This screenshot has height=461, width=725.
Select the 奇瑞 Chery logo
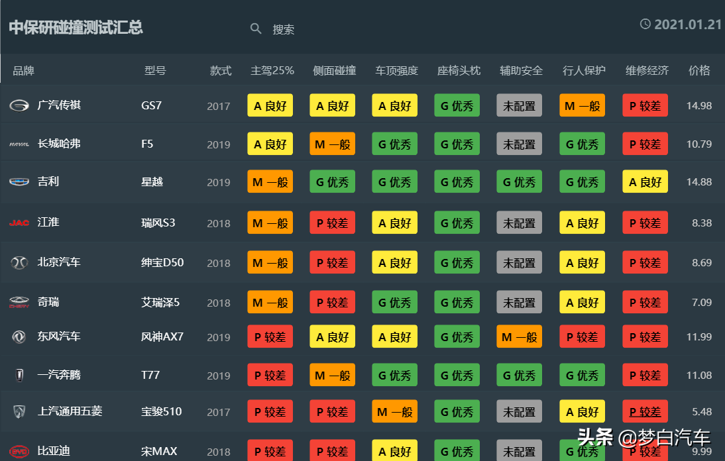click(x=19, y=303)
